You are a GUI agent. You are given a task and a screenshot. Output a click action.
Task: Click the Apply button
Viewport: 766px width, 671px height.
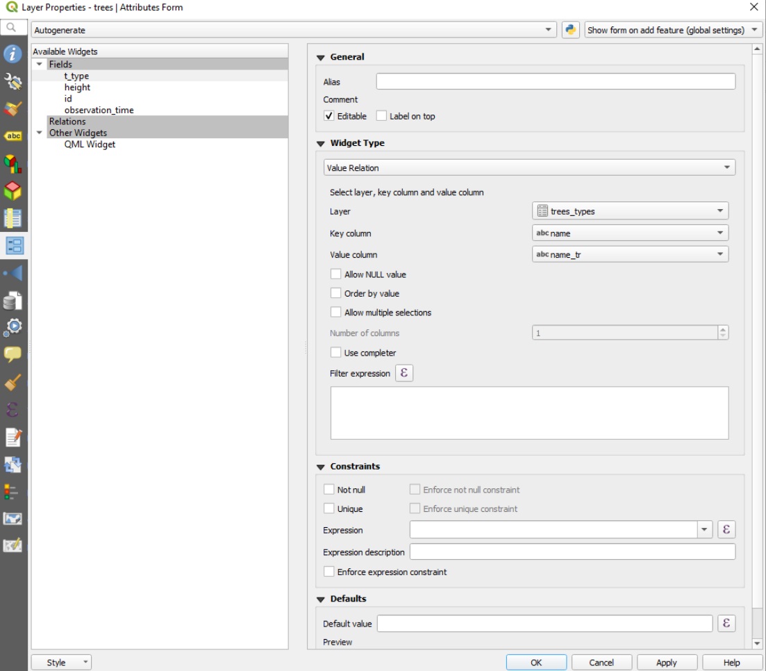pos(666,662)
